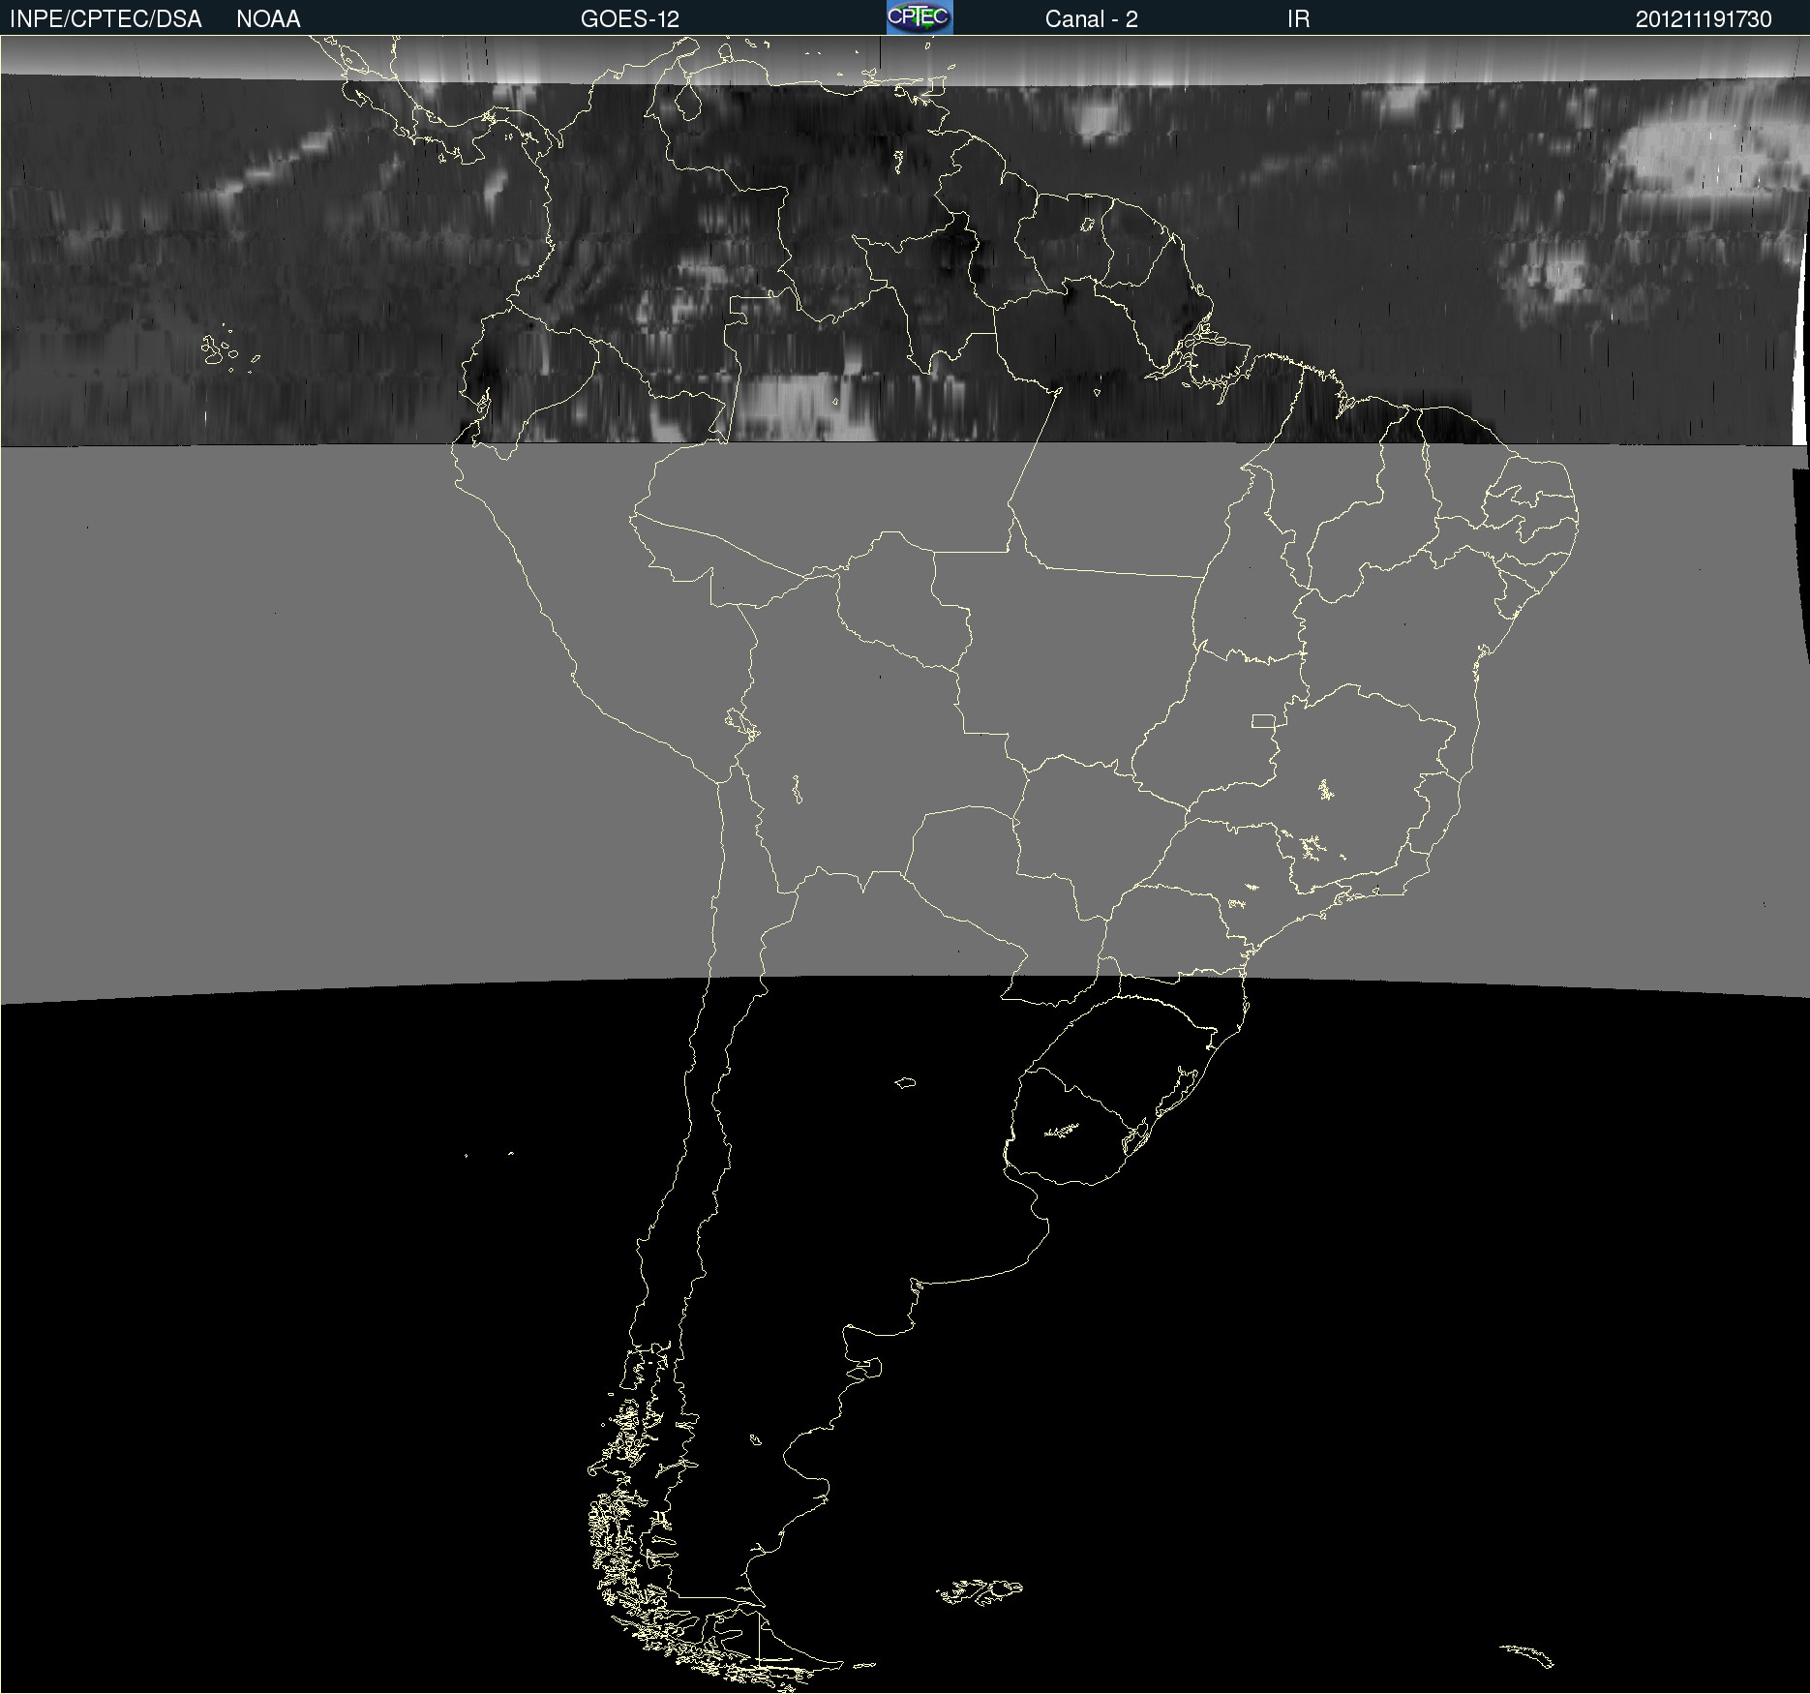This screenshot has width=1810, height=1694.
Task: Select the Canal - 2 label
Action: coord(1091,19)
